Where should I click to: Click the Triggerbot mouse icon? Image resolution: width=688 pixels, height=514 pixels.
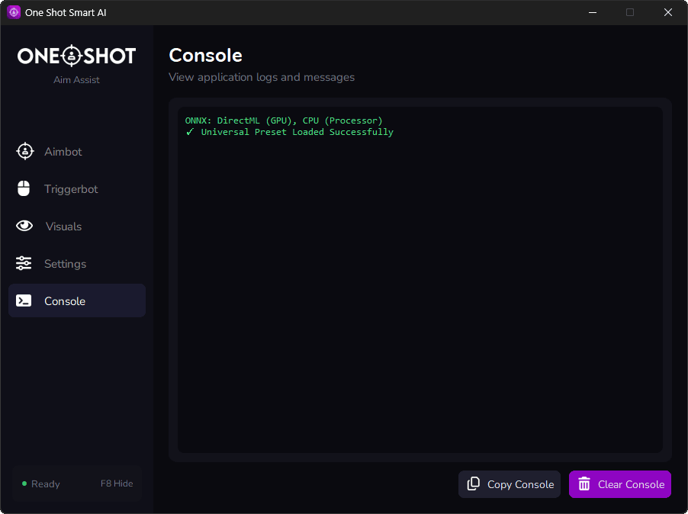(x=24, y=189)
